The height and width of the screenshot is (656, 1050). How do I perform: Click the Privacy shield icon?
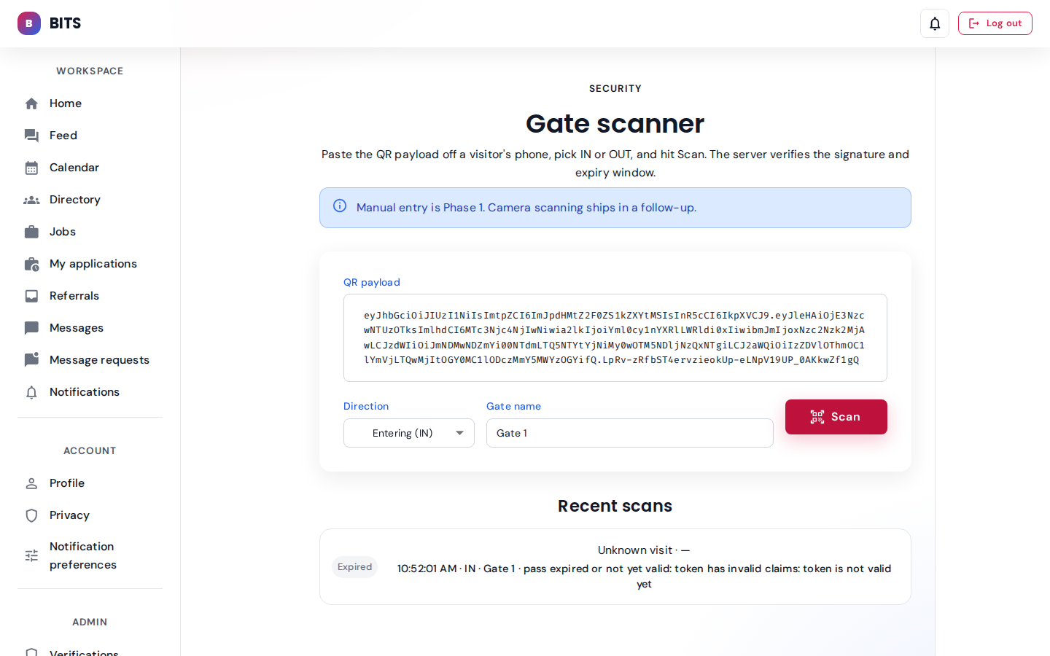click(x=31, y=515)
